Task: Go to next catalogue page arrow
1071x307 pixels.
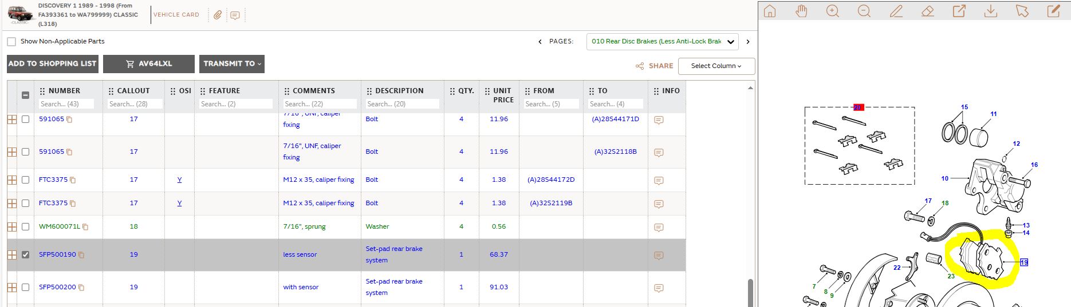Action: click(747, 42)
